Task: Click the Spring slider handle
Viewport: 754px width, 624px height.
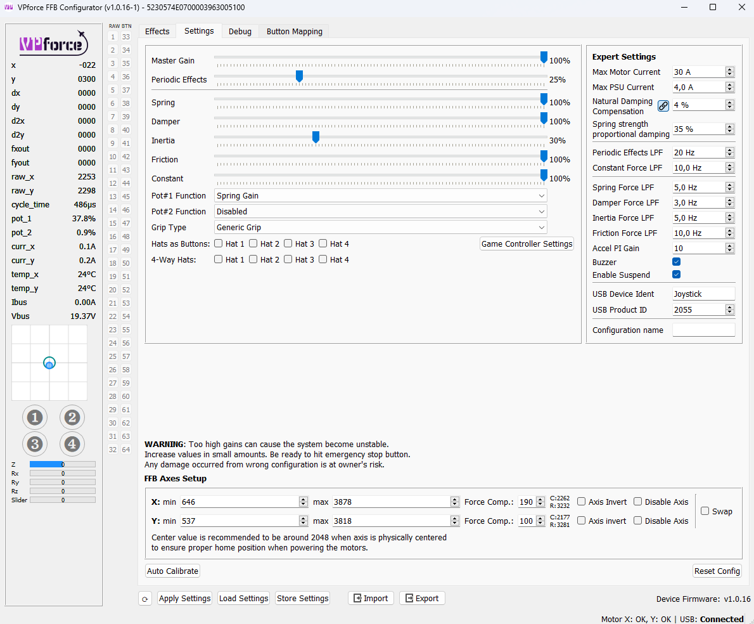Action: coord(544,99)
